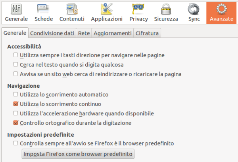
Task: Switch to the Condivisione dati tab
Action: 52,34
